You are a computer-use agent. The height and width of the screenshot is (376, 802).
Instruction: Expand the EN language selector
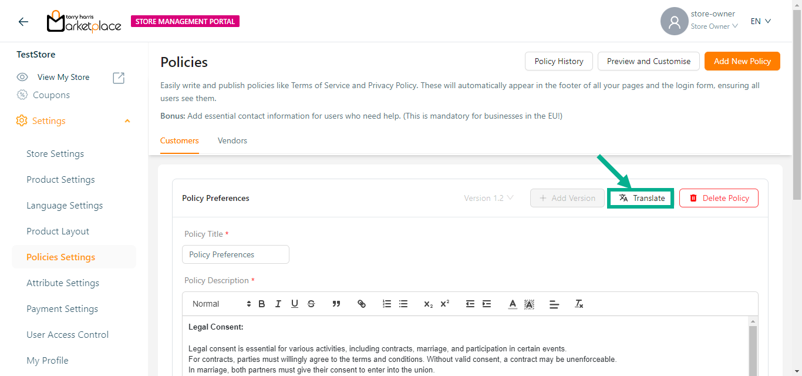point(760,21)
